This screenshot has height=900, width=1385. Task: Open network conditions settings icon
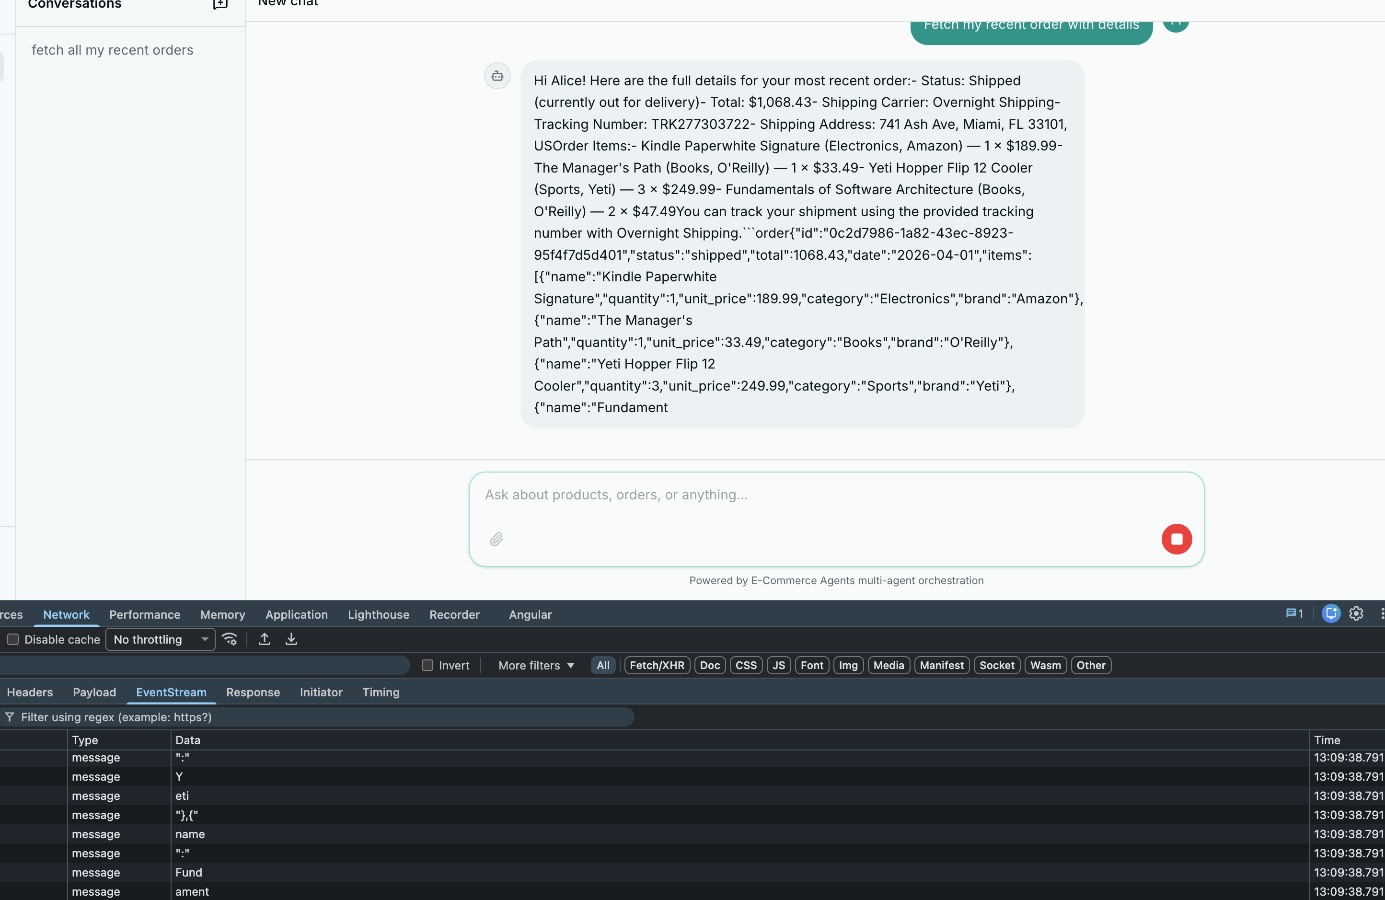point(230,639)
